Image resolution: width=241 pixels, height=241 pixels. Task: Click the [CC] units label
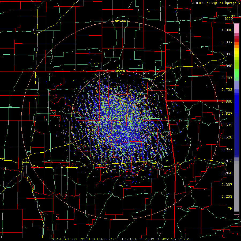tap(229, 18)
